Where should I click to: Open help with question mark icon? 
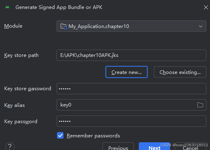tap(10, 147)
